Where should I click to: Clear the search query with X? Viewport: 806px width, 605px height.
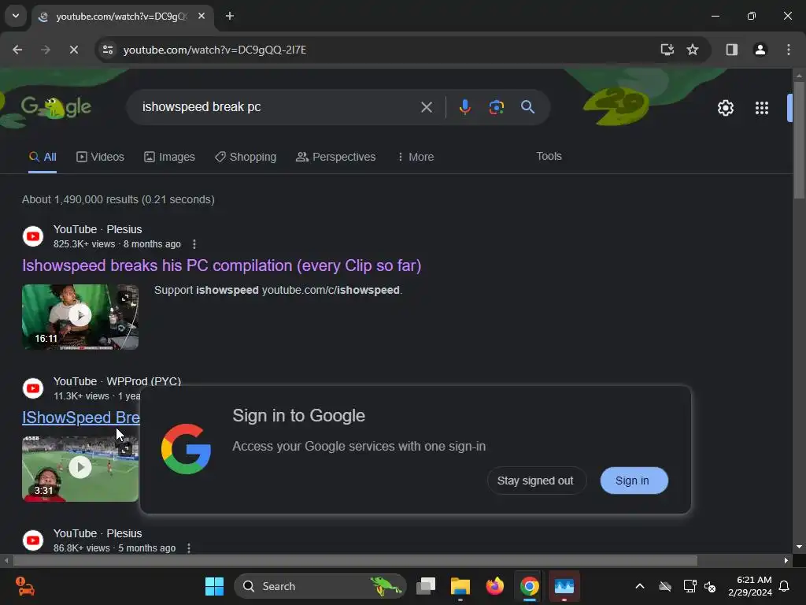[426, 107]
